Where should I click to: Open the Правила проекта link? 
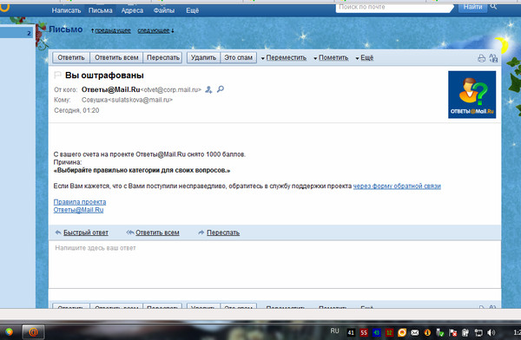click(x=80, y=202)
